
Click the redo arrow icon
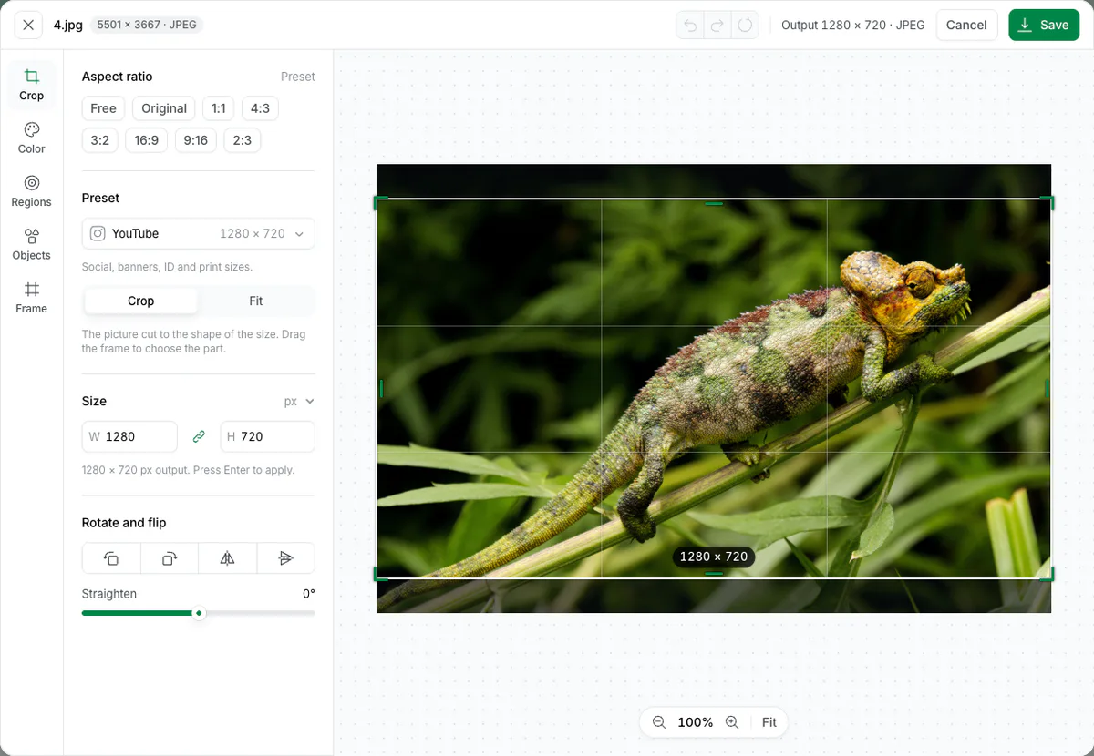tap(717, 26)
